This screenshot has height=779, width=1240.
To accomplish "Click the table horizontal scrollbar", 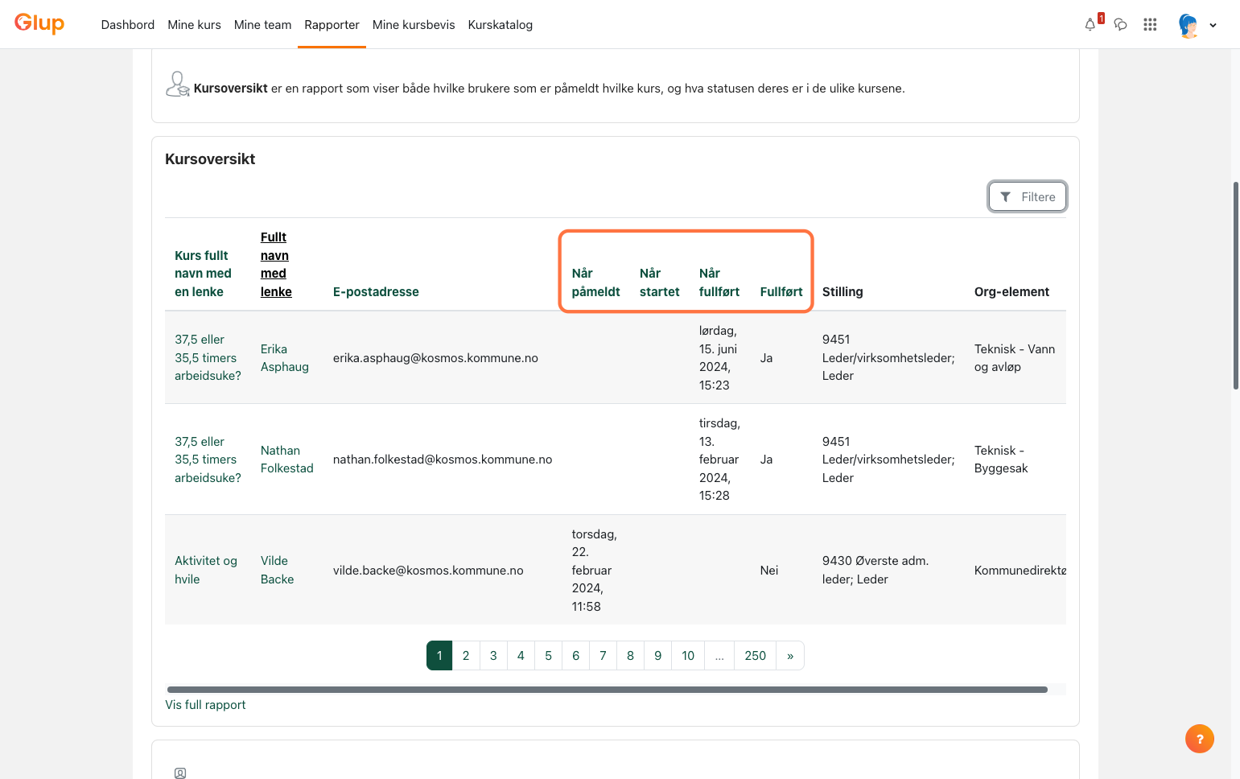I will pyautogui.click(x=607, y=690).
